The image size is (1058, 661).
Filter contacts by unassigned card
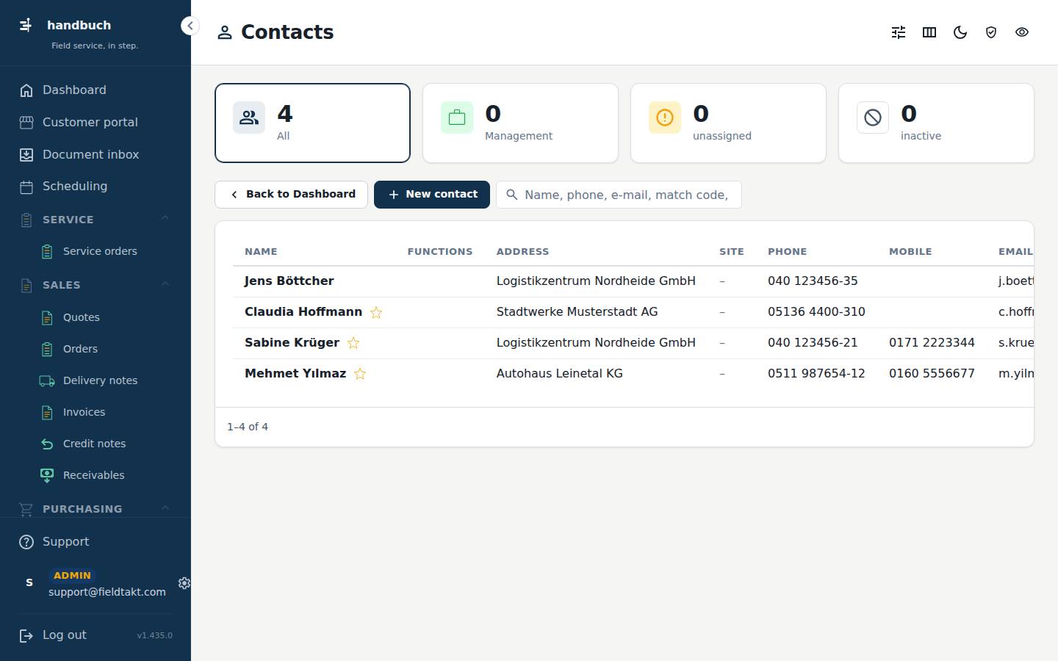[x=728, y=123]
